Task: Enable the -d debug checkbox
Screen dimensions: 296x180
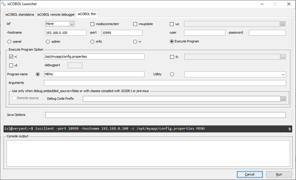Action: 11,65
